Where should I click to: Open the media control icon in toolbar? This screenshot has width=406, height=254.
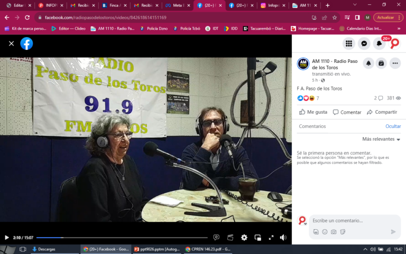tap(347, 17)
